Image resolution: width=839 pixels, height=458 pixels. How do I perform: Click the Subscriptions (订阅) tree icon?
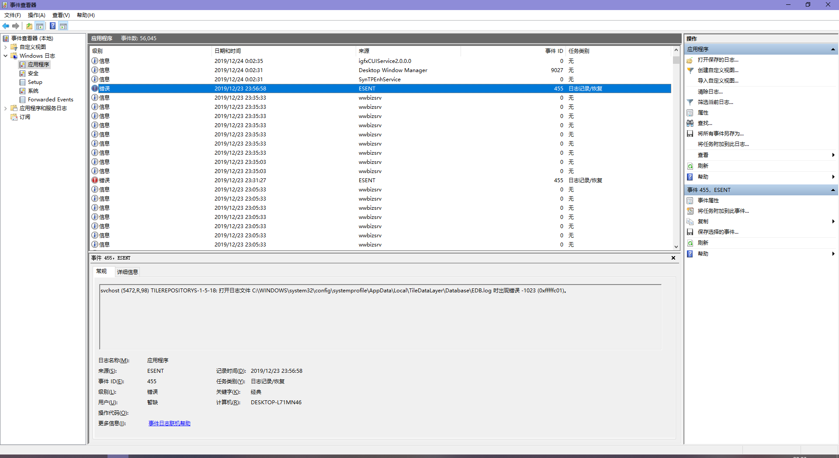(14, 117)
